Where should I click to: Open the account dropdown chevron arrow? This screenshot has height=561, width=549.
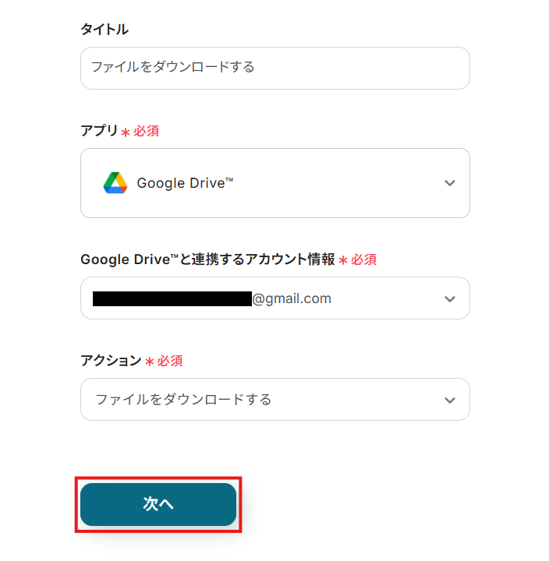point(449,298)
